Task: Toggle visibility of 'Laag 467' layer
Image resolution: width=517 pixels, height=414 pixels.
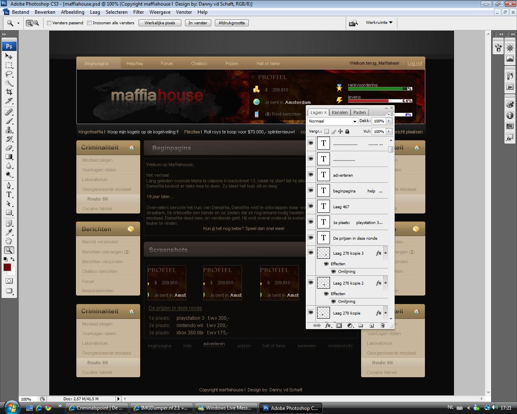Action: [x=311, y=206]
